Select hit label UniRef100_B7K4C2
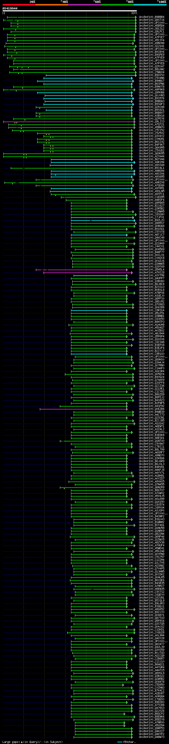The width and height of the screenshot is (169, 744). [152, 690]
